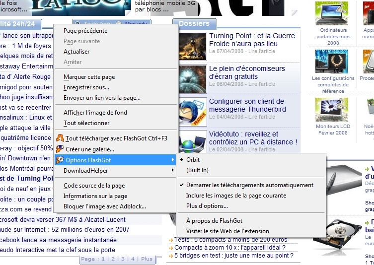Select Orbit as download manager
Image resolution: width=374 pixels, height=265 pixels.
pyautogui.click(x=193, y=160)
